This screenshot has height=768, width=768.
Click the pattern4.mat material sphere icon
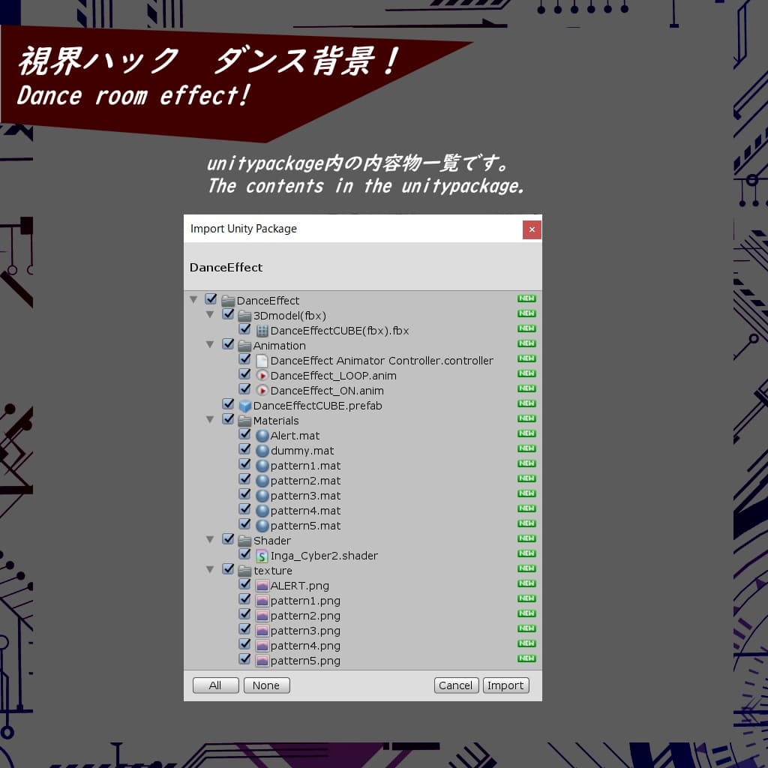coord(262,511)
